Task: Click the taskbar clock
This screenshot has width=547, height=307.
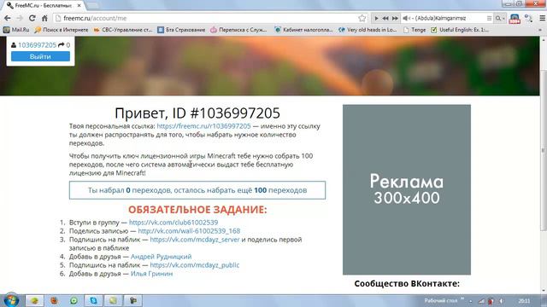Action: (x=524, y=301)
